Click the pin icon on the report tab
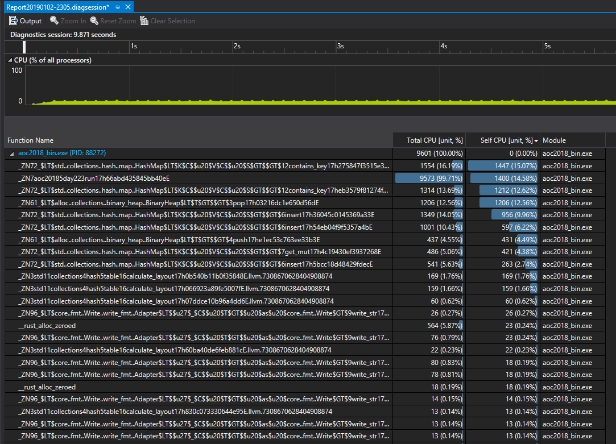616x444 pixels. [119, 8]
